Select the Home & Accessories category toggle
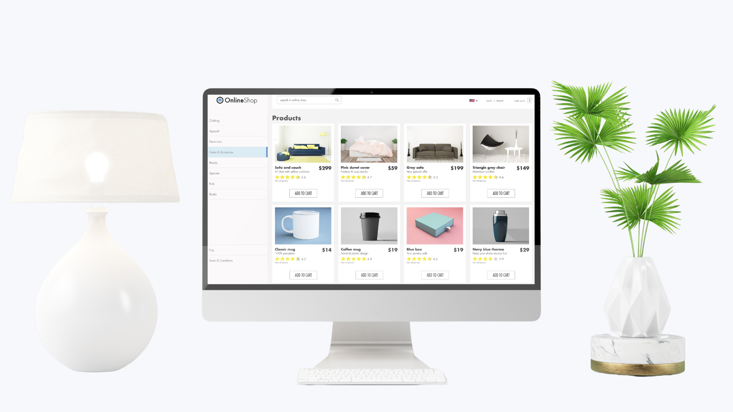 tap(237, 152)
